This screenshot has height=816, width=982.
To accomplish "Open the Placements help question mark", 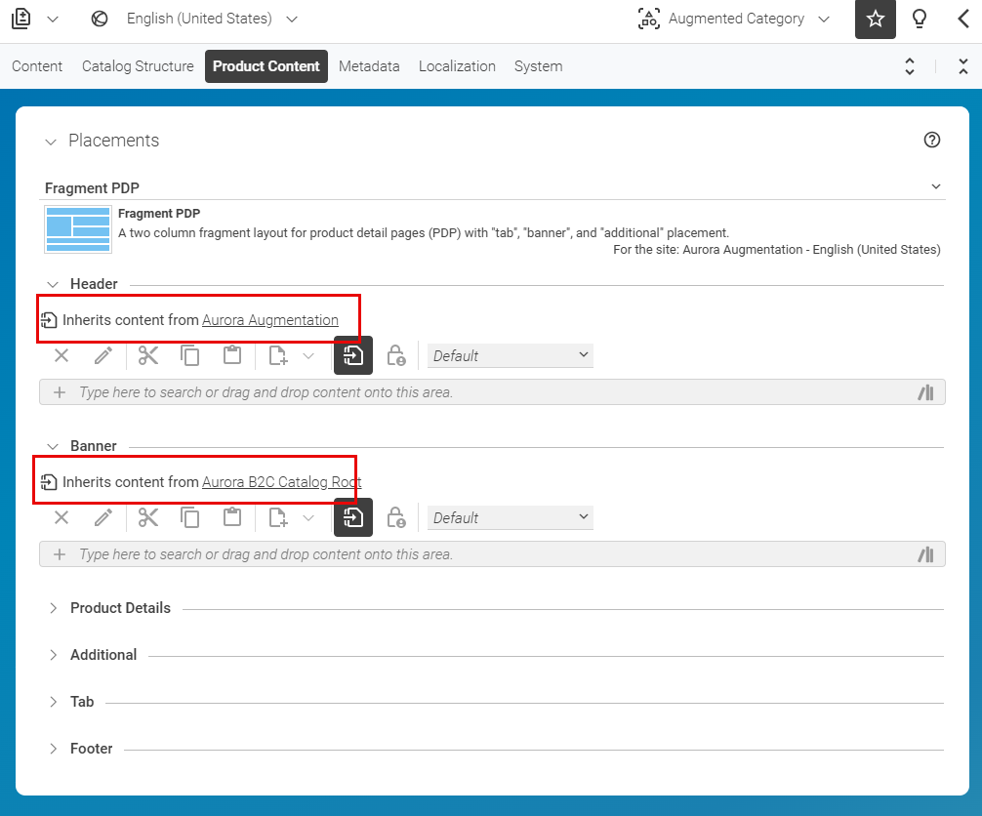I will coord(931,140).
